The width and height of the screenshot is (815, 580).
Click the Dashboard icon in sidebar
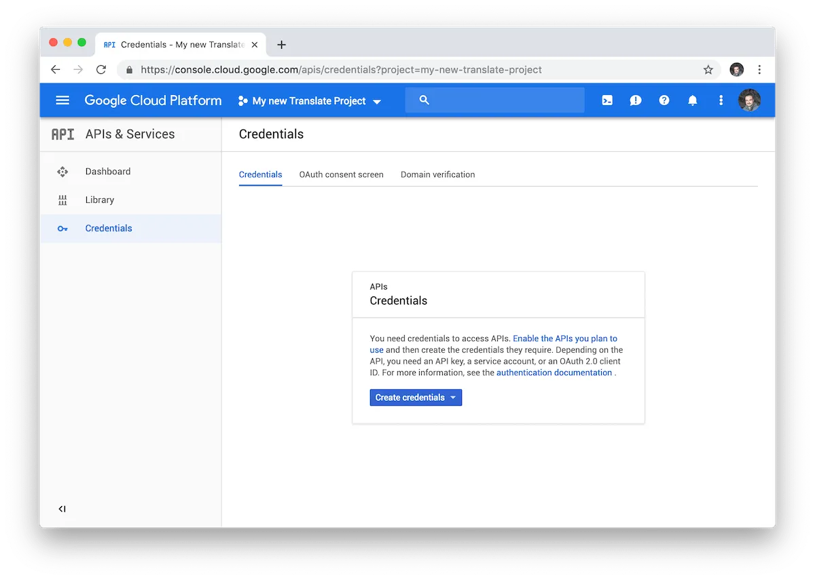(x=62, y=172)
